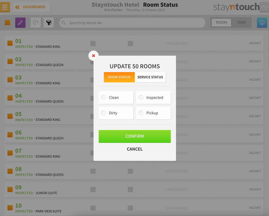Screen dimensions: 269x216
Task: Choose the Clean radio option
Action: tap(116, 97)
